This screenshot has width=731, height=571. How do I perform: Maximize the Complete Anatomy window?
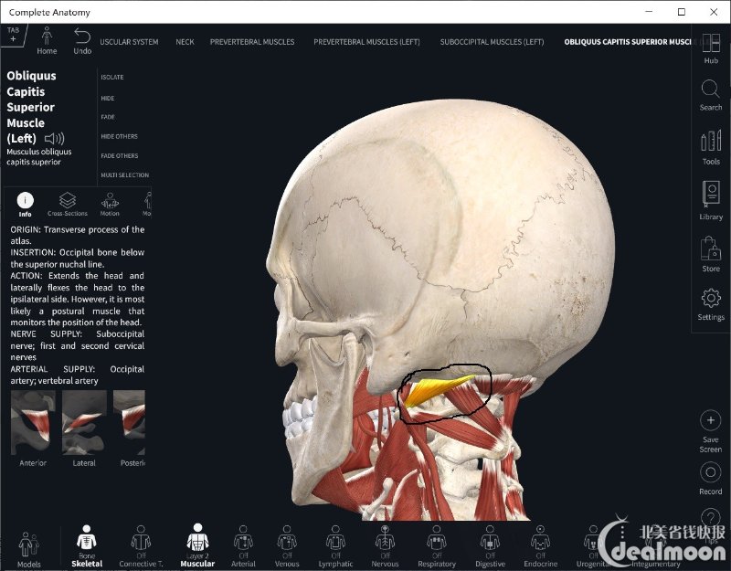(x=682, y=12)
